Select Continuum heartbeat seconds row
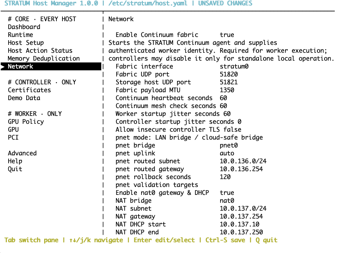 coord(171,98)
